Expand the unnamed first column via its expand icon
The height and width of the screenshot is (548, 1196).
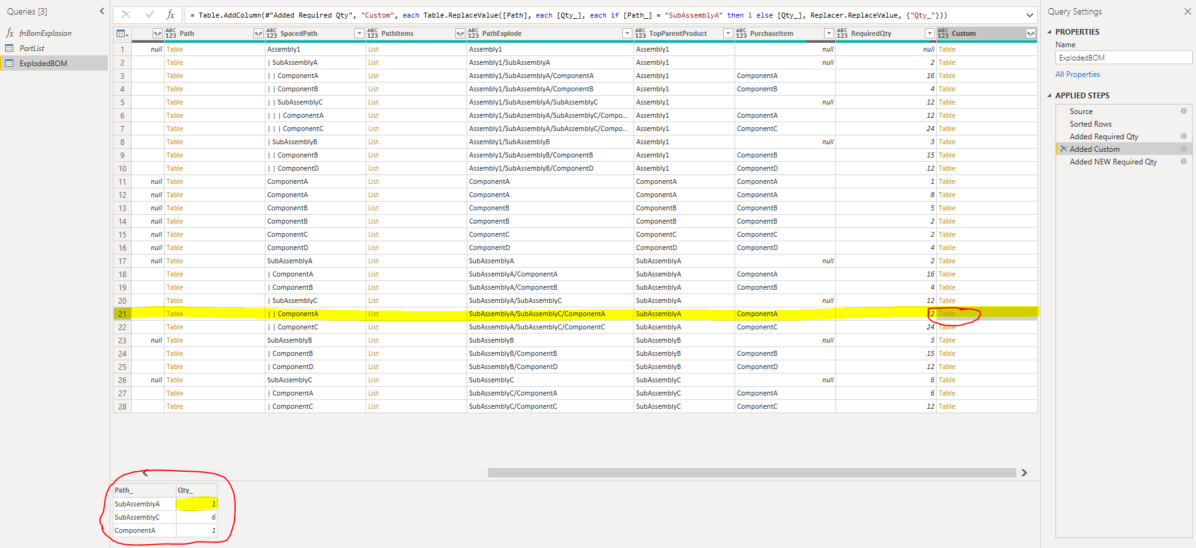click(x=158, y=33)
